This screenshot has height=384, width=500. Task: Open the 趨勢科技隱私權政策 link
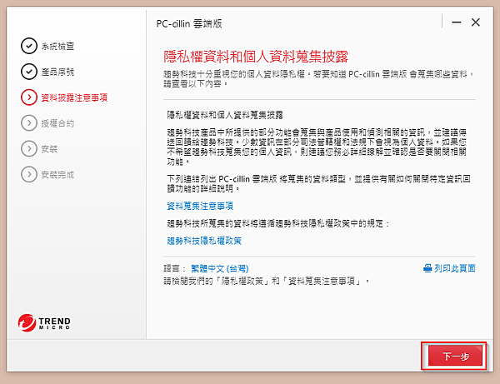[204, 240]
